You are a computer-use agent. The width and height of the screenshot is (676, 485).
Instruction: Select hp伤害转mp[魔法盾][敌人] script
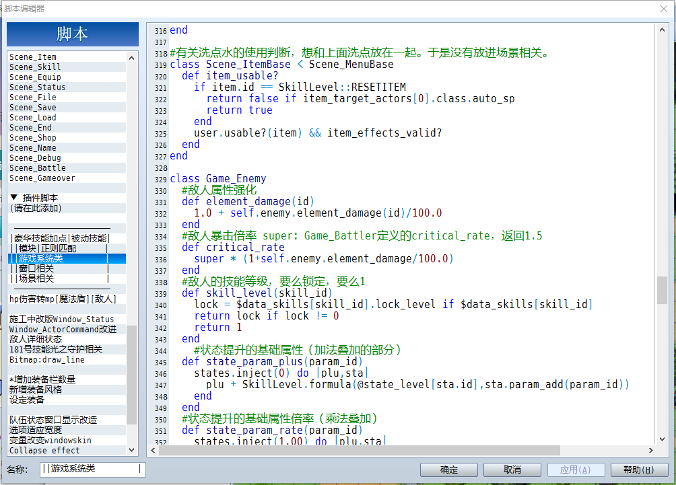[67, 299]
